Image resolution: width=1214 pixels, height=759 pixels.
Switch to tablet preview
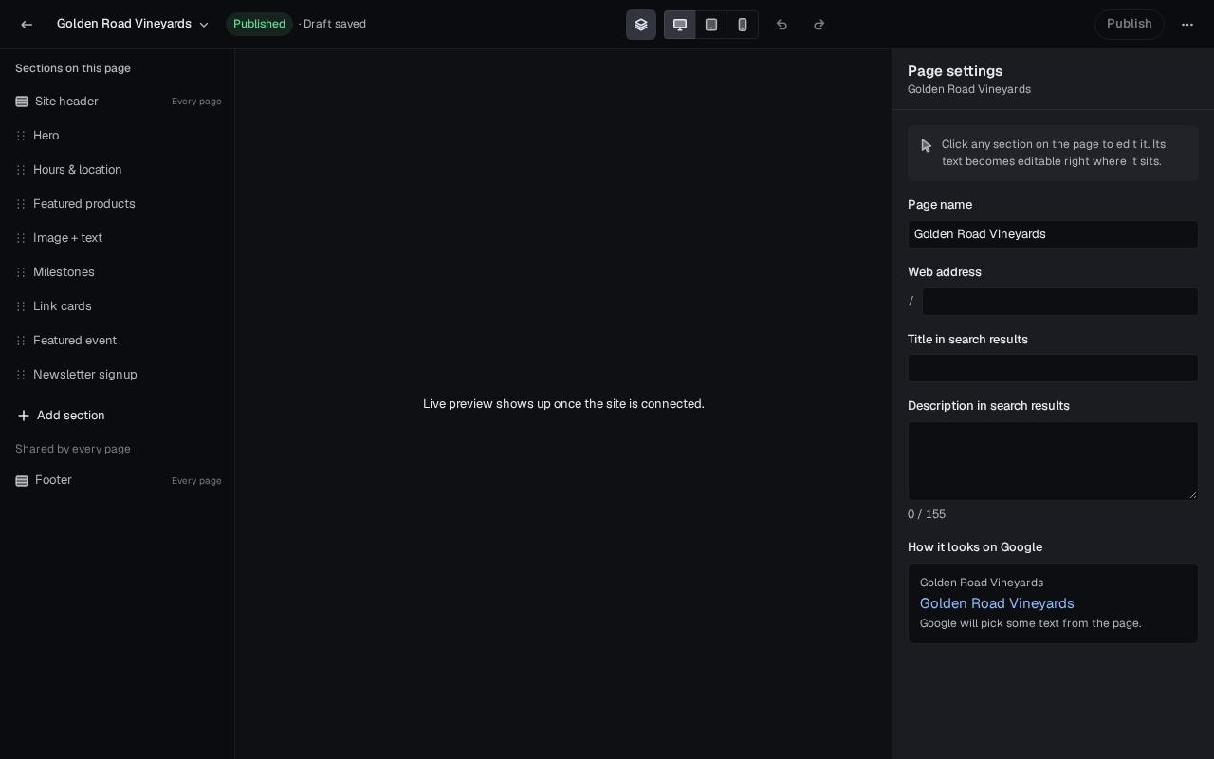(x=711, y=25)
